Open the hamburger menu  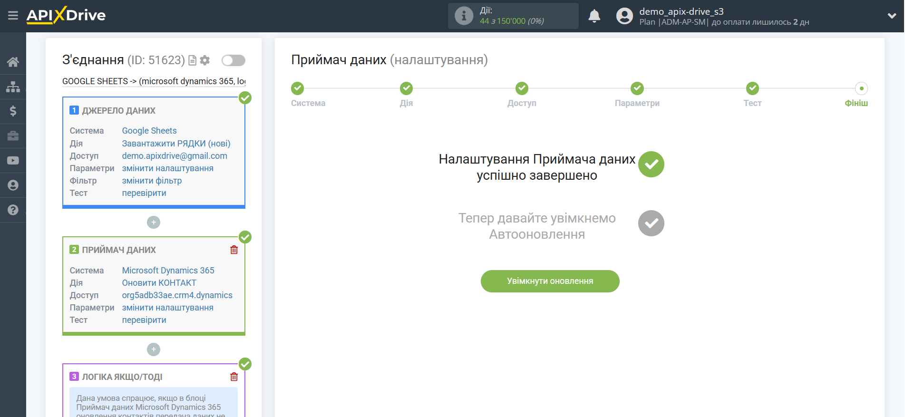[x=13, y=16]
